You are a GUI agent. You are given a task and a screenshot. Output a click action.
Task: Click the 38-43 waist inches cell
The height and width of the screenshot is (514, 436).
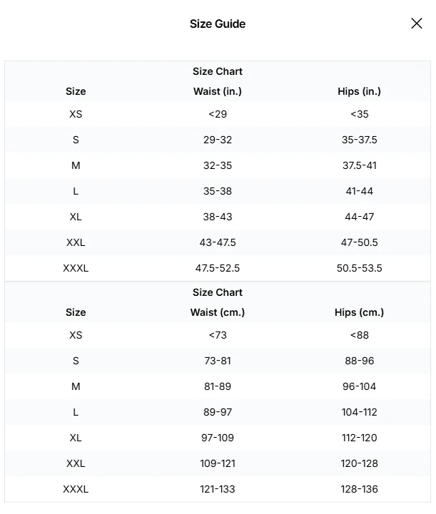coord(218,217)
